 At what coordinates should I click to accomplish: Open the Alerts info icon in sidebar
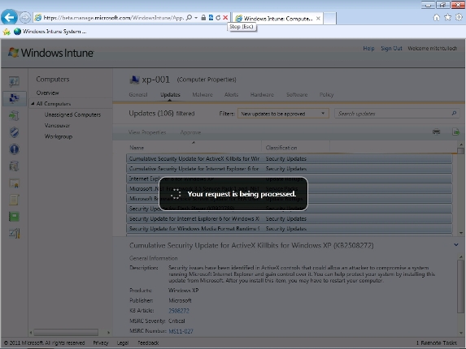tap(14, 149)
